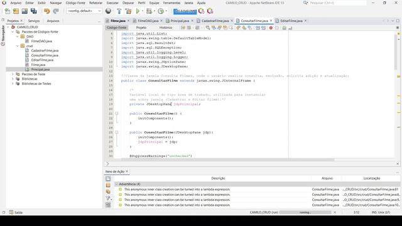Click the Undo toolbar icon

(46, 11)
